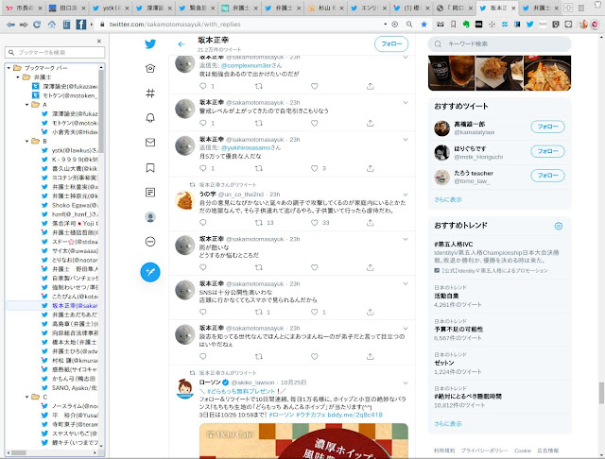Retweet the うの字 tweet with 13 retweets
Image resolution: width=605 pixels, height=459 pixels.
258,222
